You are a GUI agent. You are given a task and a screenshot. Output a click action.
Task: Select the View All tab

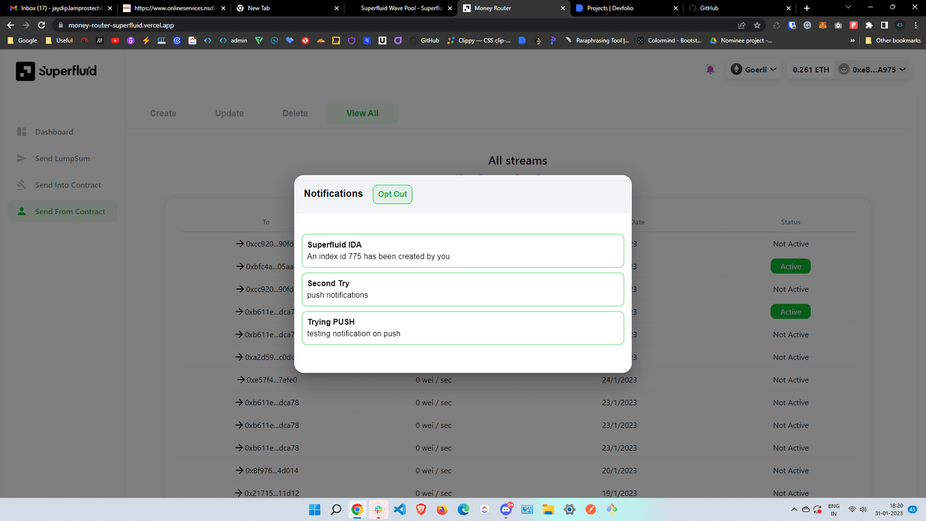pos(362,113)
